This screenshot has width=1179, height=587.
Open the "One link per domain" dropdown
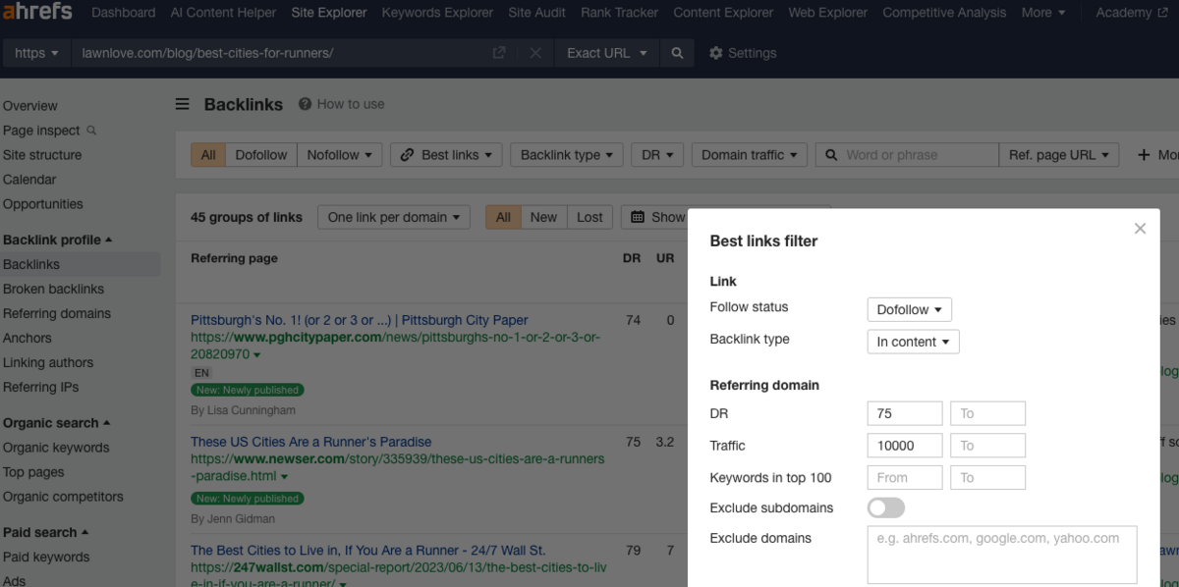[x=393, y=217]
